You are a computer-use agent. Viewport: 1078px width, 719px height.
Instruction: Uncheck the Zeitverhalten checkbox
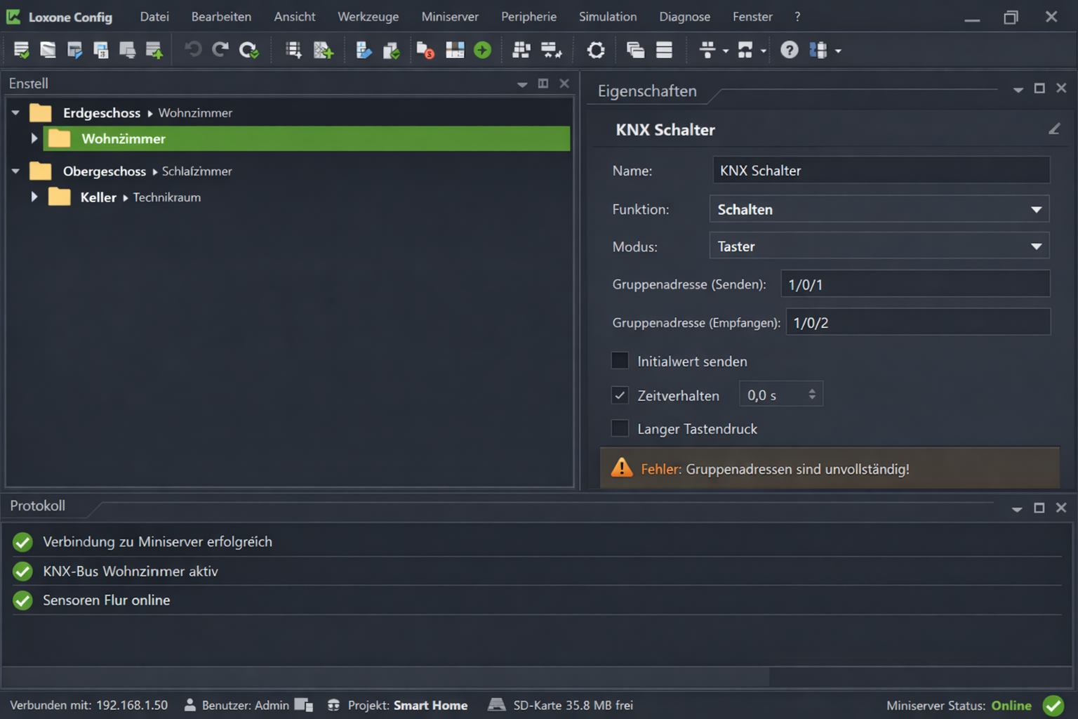(620, 395)
